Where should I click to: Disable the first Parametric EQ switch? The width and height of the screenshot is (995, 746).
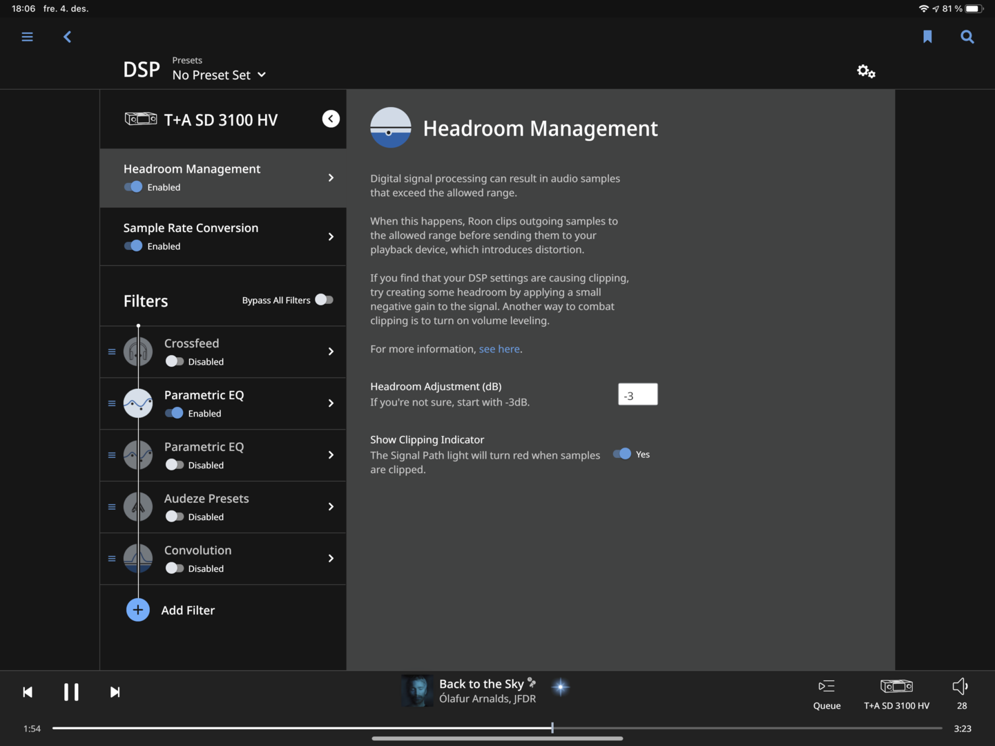[175, 413]
